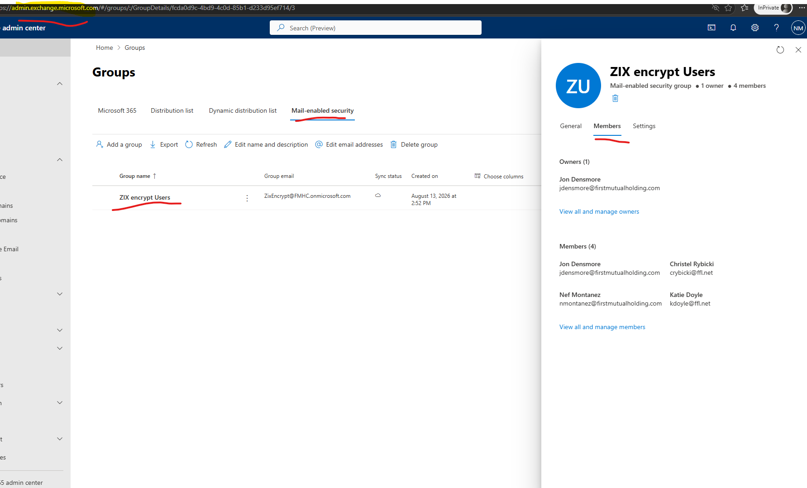Collapse the first sidebar section chevron
Image resolution: width=807 pixels, height=488 pixels.
click(x=60, y=84)
